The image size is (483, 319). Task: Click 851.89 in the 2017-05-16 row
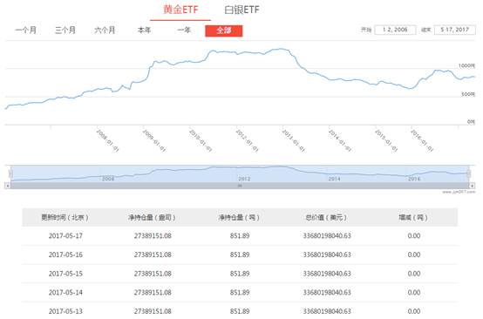[x=240, y=255]
